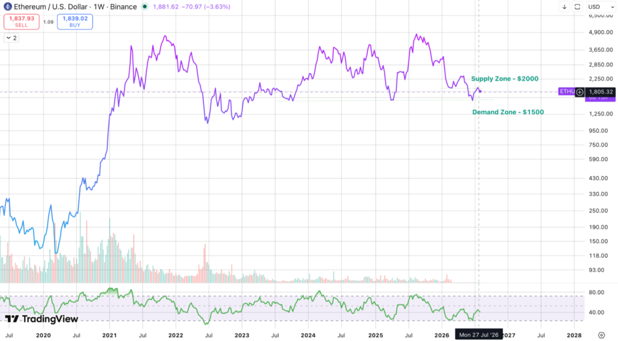618x341 pixels.
Task: Click the 3,650.00 price axis label
Action: tap(601, 49)
